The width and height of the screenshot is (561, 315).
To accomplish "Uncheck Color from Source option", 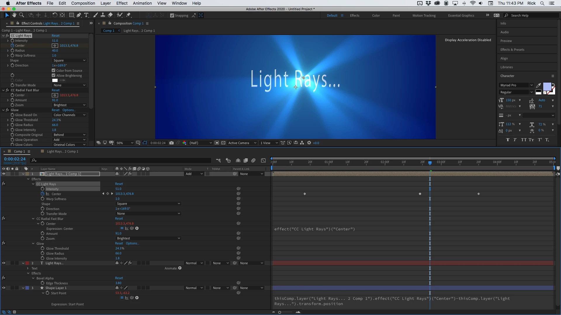I will click(x=53, y=71).
